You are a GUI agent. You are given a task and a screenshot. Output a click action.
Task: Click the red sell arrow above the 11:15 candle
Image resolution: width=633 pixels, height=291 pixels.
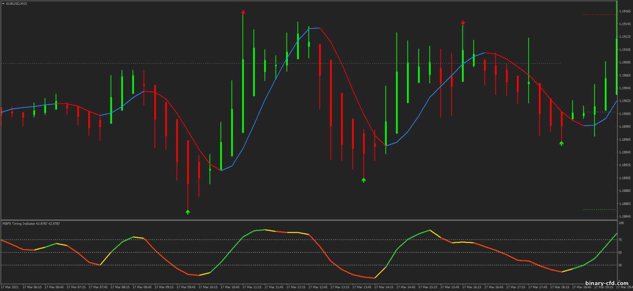(x=243, y=12)
